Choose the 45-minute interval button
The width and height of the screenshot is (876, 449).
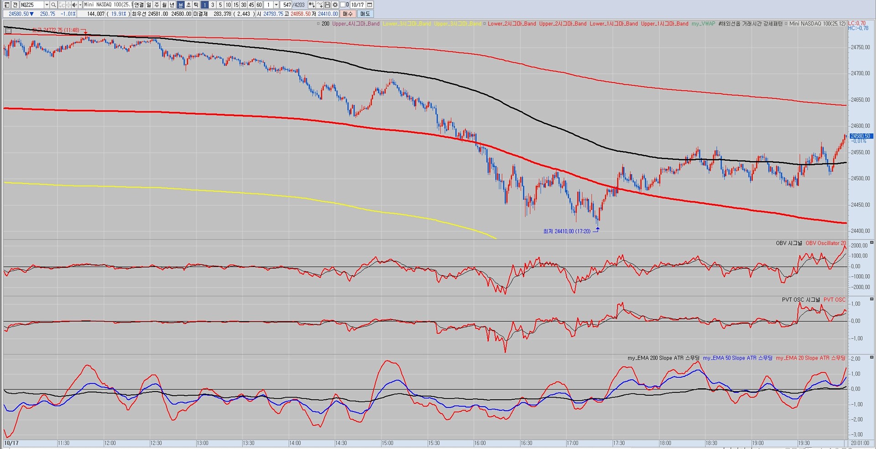(x=251, y=5)
